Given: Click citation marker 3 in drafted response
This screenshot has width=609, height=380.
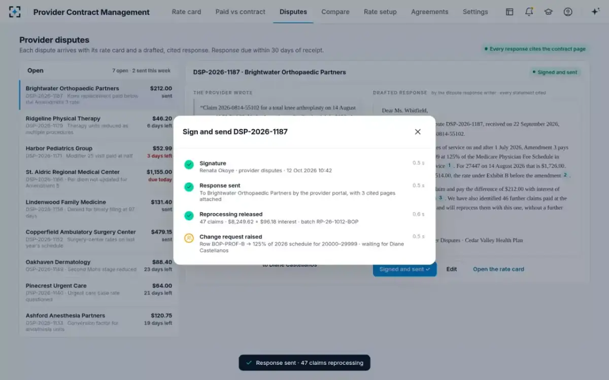Looking at the screenshot, I should 441,198.
